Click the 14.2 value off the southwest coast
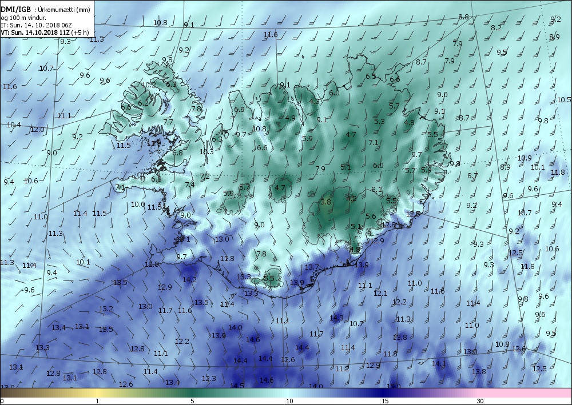Viewport: 572px width, 405px height. (189, 279)
